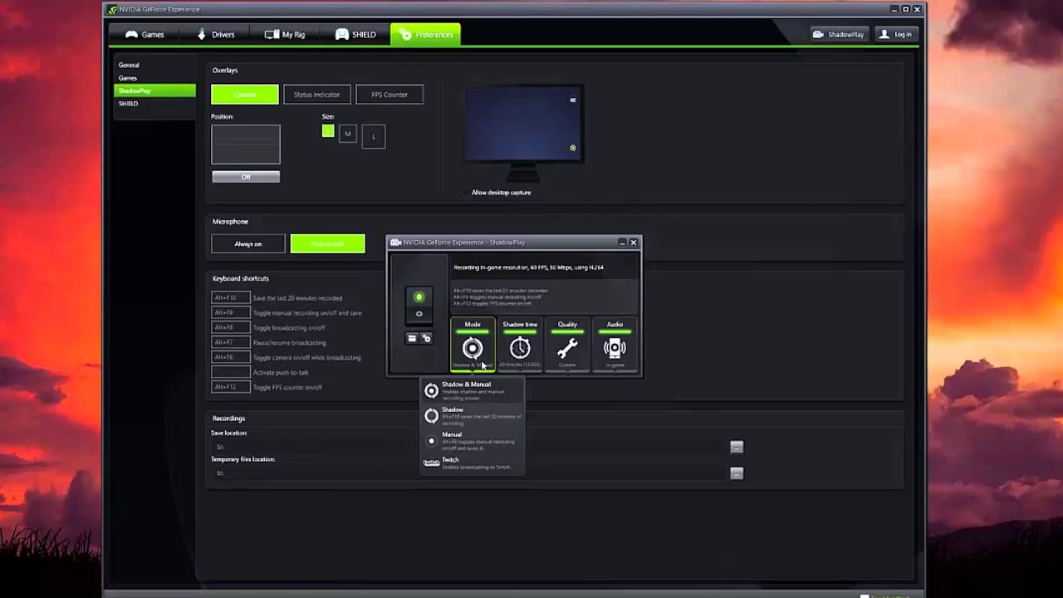Select overlay size L
1063x598 pixels.
[374, 136]
